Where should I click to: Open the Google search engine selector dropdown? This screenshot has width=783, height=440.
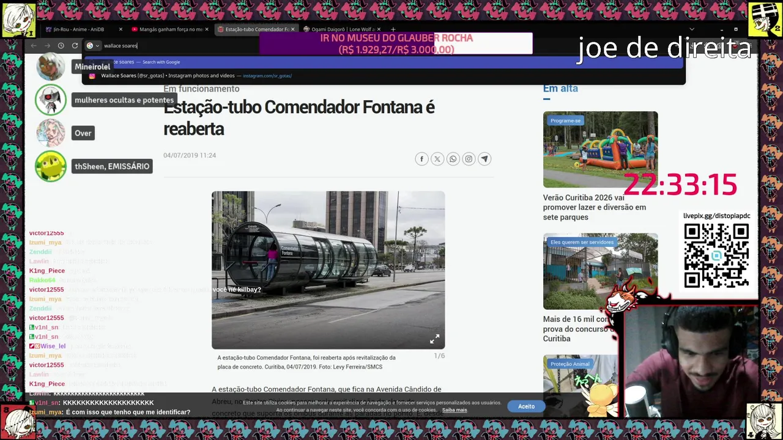(x=92, y=46)
